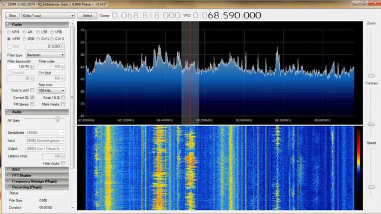Image resolution: width=381 pixels, height=214 pixels.
Task: Open the Step size 100 kHz dropdown
Action: pos(51,90)
